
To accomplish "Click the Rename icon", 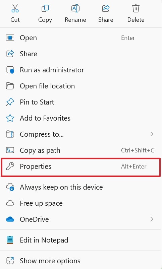I will pyautogui.click(x=75, y=8).
